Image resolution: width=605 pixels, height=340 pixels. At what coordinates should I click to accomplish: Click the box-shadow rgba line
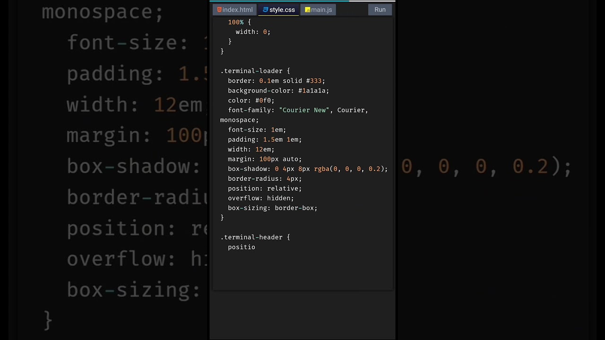(x=308, y=169)
